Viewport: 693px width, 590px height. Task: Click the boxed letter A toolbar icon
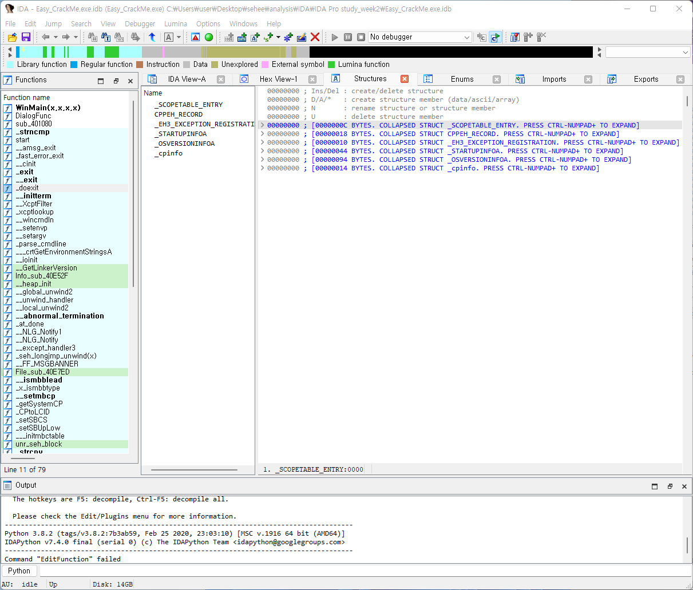point(169,37)
